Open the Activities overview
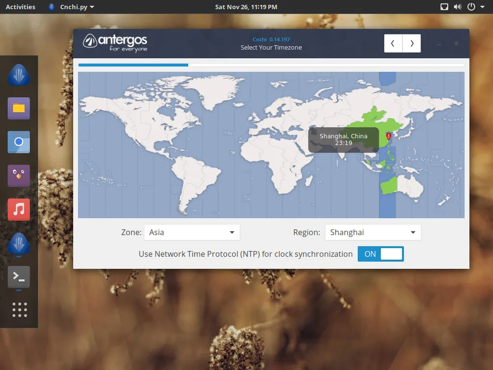493x370 pixels. (20, 7)
